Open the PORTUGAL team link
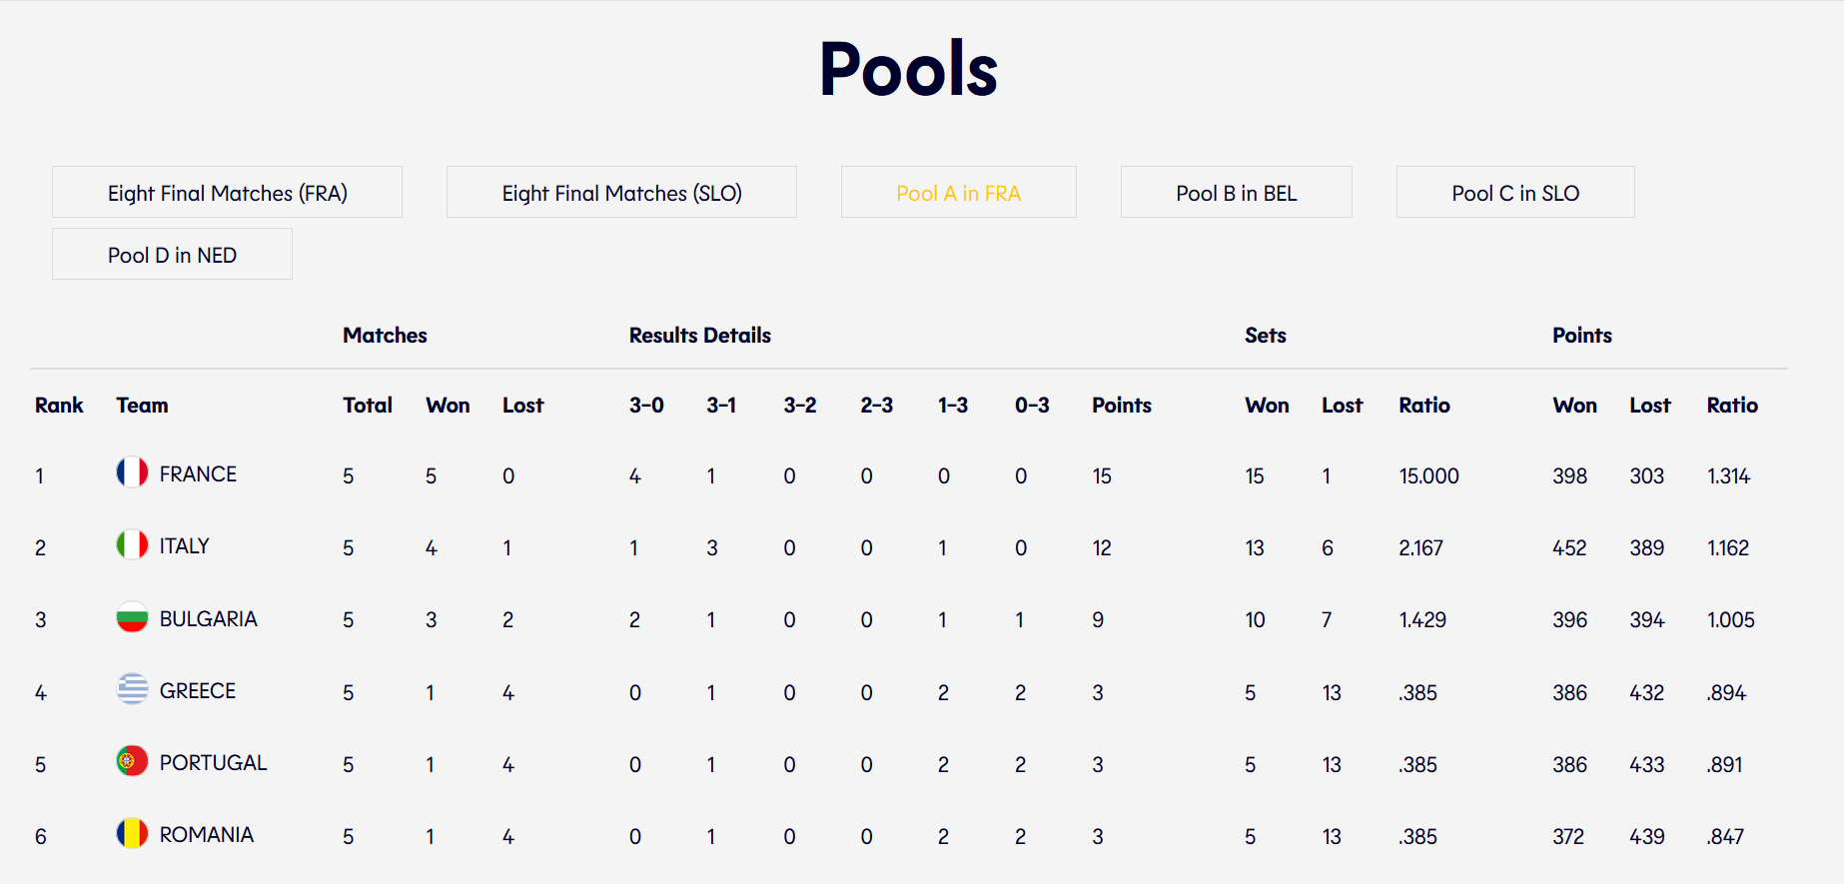 click(213, 763)
